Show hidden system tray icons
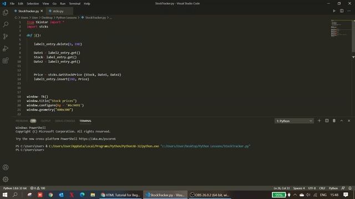This screenshot has height=199, width=355. click(295, 195)
